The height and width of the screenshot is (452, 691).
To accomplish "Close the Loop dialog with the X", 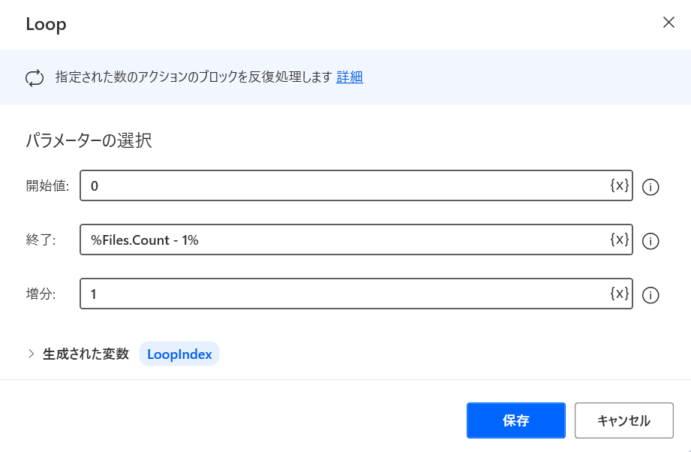I will pyautogui.click(x=668, y=23).
